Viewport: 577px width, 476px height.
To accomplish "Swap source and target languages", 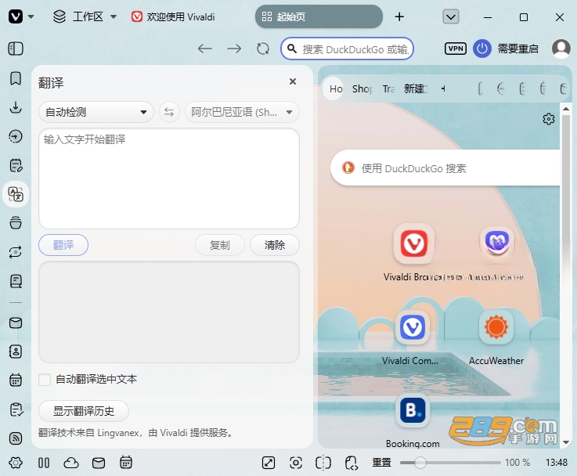I will pyautogui.click(x=169, y=112).
